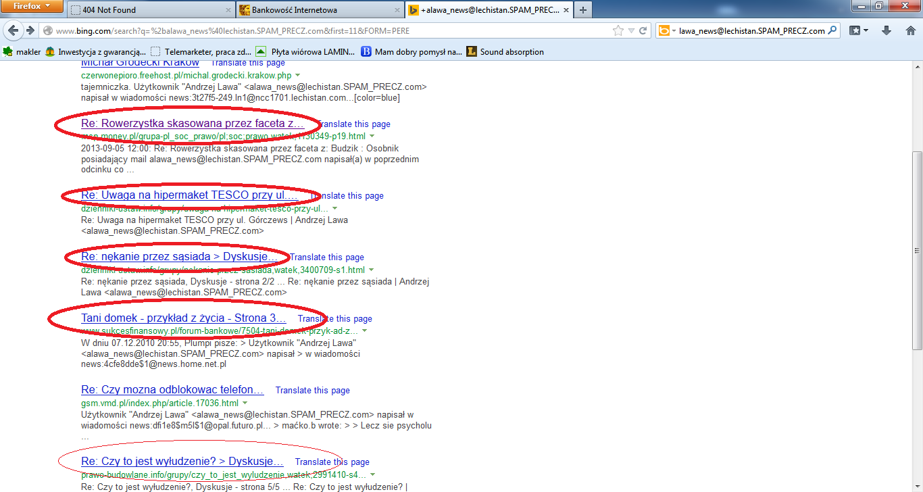The width and height of the screenshot is (923, 492).
Task: Open URL history dropdown in address bar
Action: [630, 30]
